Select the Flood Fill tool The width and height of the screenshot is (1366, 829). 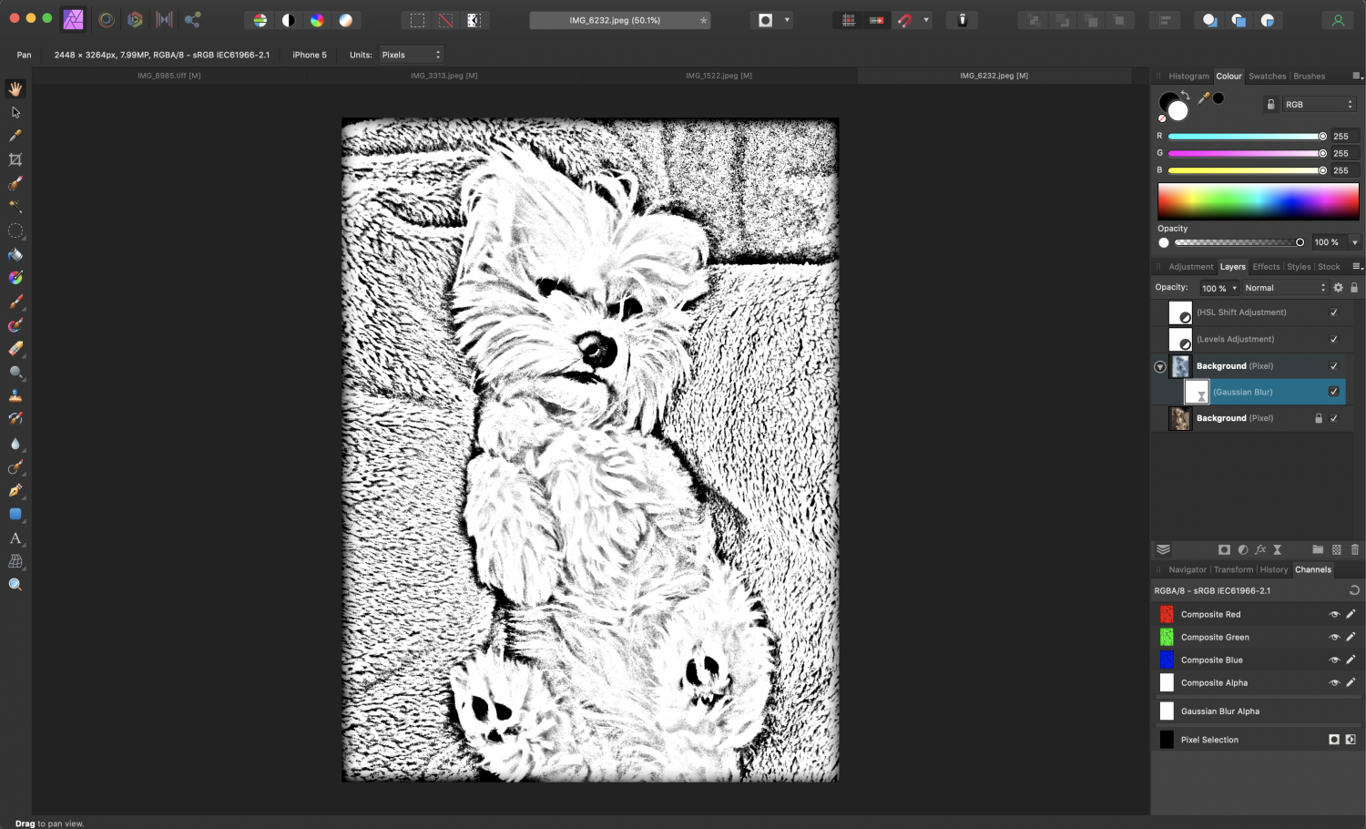(x=15, y=254)
